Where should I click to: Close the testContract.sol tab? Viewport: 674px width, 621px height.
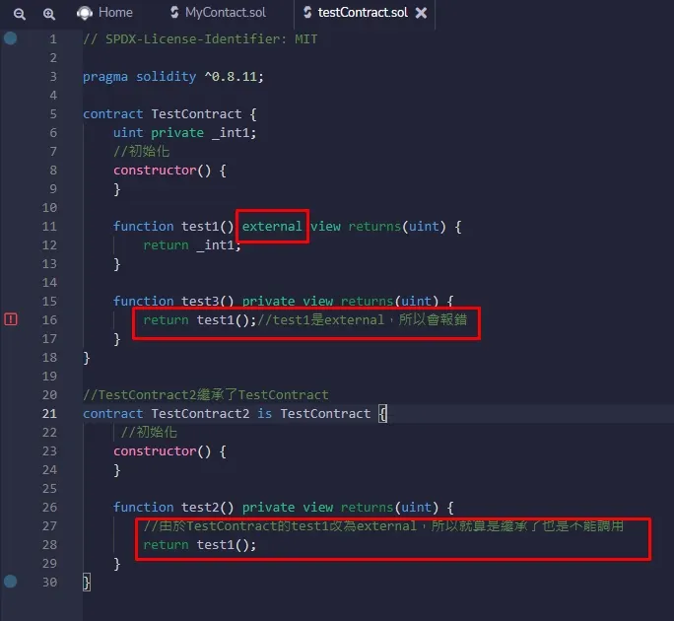click(422, 13)
